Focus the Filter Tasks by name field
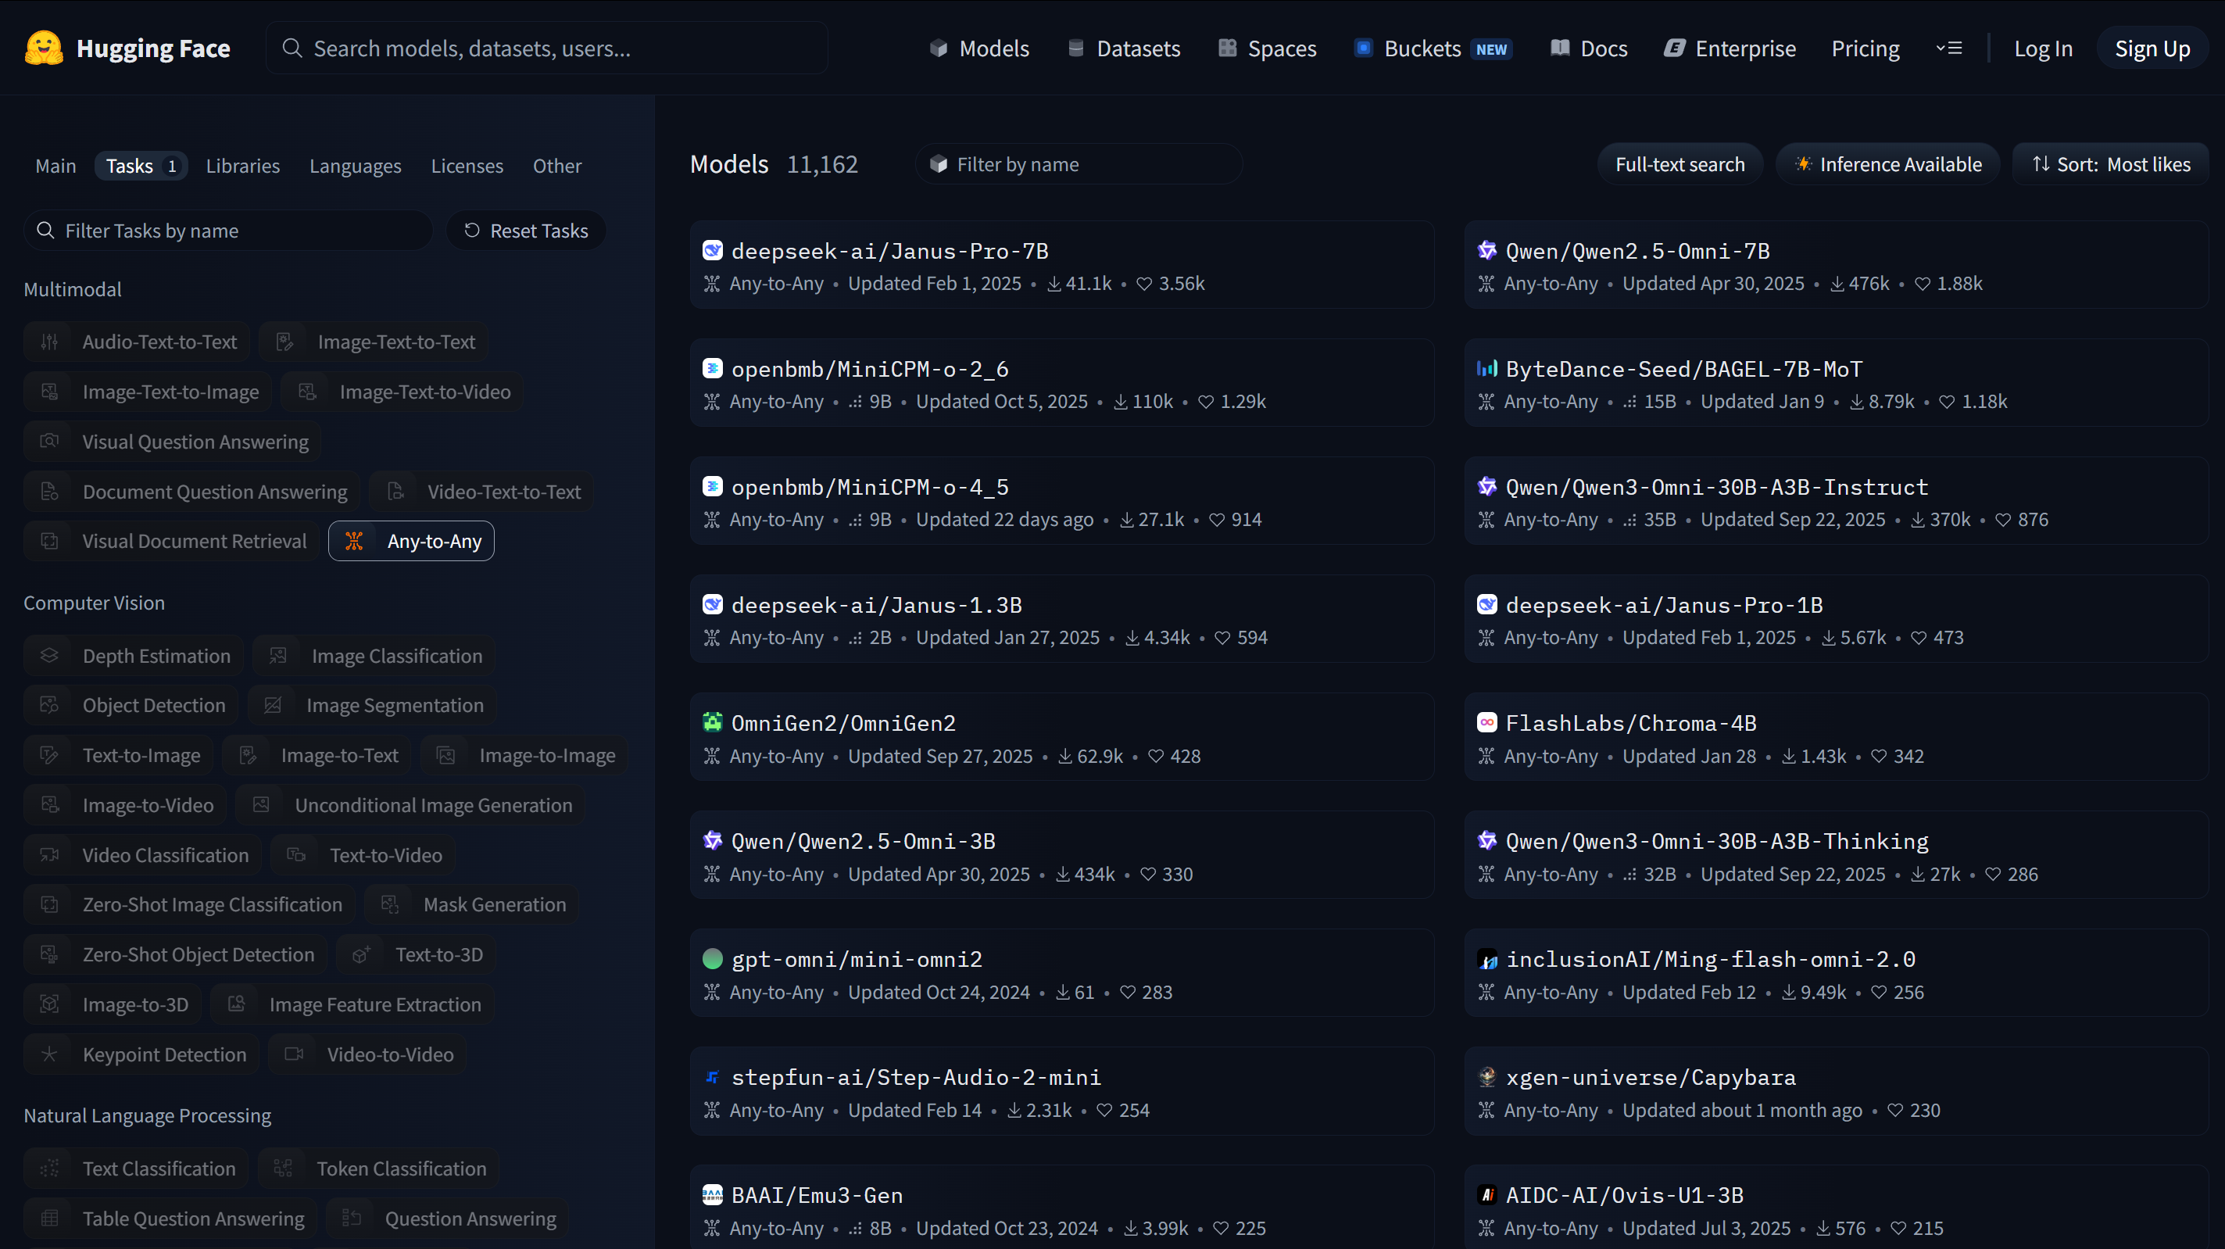The height and width of the screenshot is (1249, 2225). 228,231
